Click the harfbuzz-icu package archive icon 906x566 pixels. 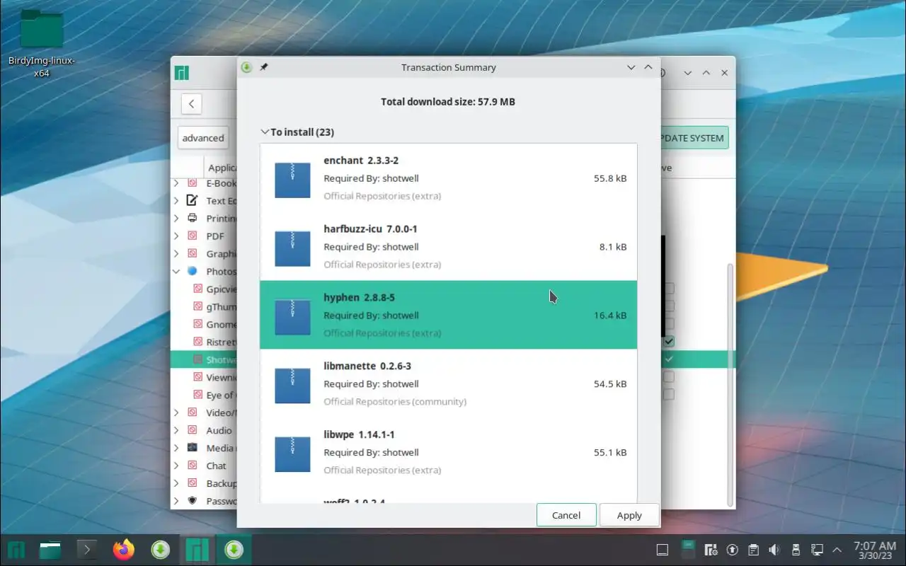(x=292, y=248)
